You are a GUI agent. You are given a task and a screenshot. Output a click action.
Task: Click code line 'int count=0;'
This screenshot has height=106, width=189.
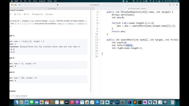coord(119,42)
